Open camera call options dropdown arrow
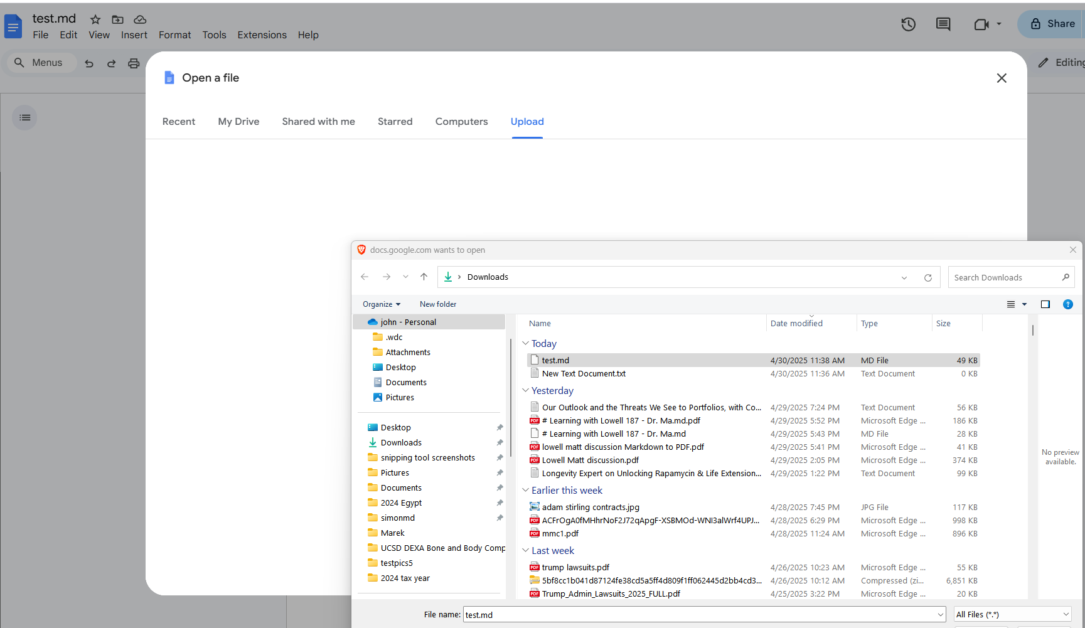 pyautogui.click(x=999, y=24)
